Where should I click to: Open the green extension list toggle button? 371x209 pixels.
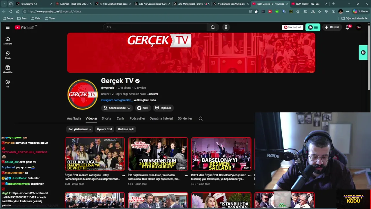[x=313, y=27]
